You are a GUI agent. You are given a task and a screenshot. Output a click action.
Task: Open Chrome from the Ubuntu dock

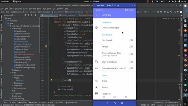click(185, 65)
